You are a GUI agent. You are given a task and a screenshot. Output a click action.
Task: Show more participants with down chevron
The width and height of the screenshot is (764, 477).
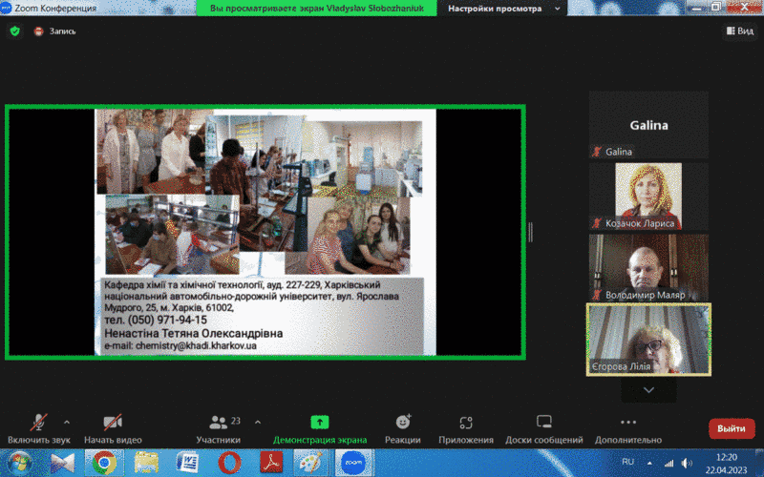pyautogui.click(x=648, y=389)
